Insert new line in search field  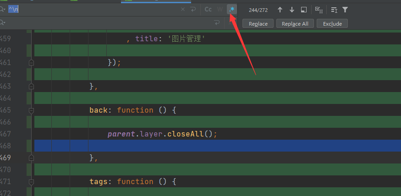point(193,10)
